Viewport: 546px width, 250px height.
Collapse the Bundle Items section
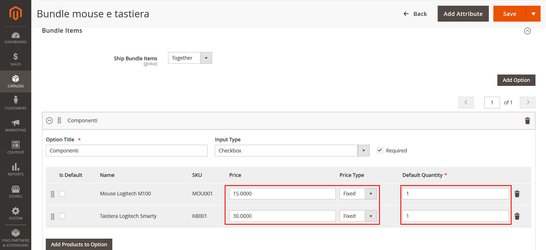[x=528, y=31]
